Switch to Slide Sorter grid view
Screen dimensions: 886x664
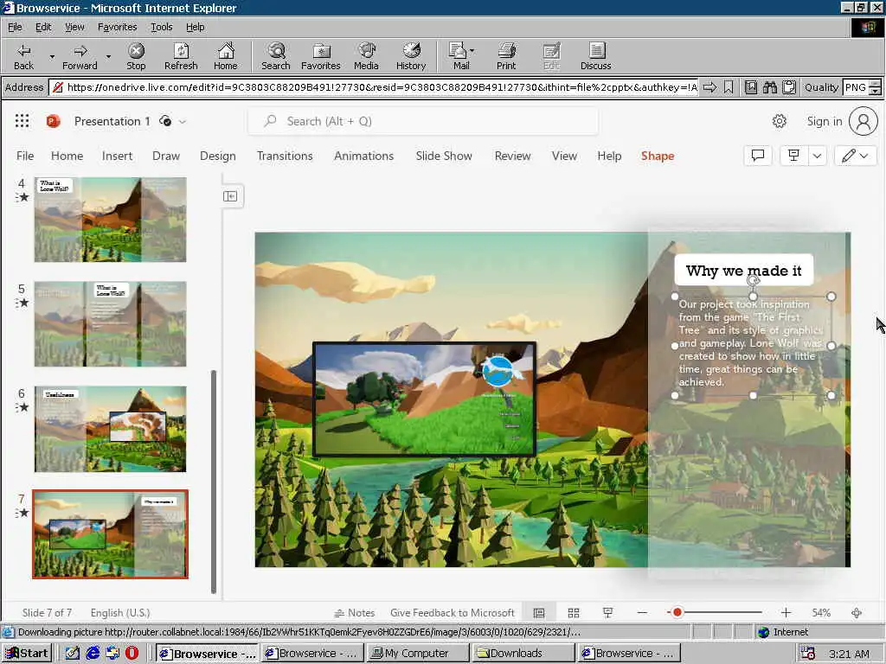(x=574, y=613)
